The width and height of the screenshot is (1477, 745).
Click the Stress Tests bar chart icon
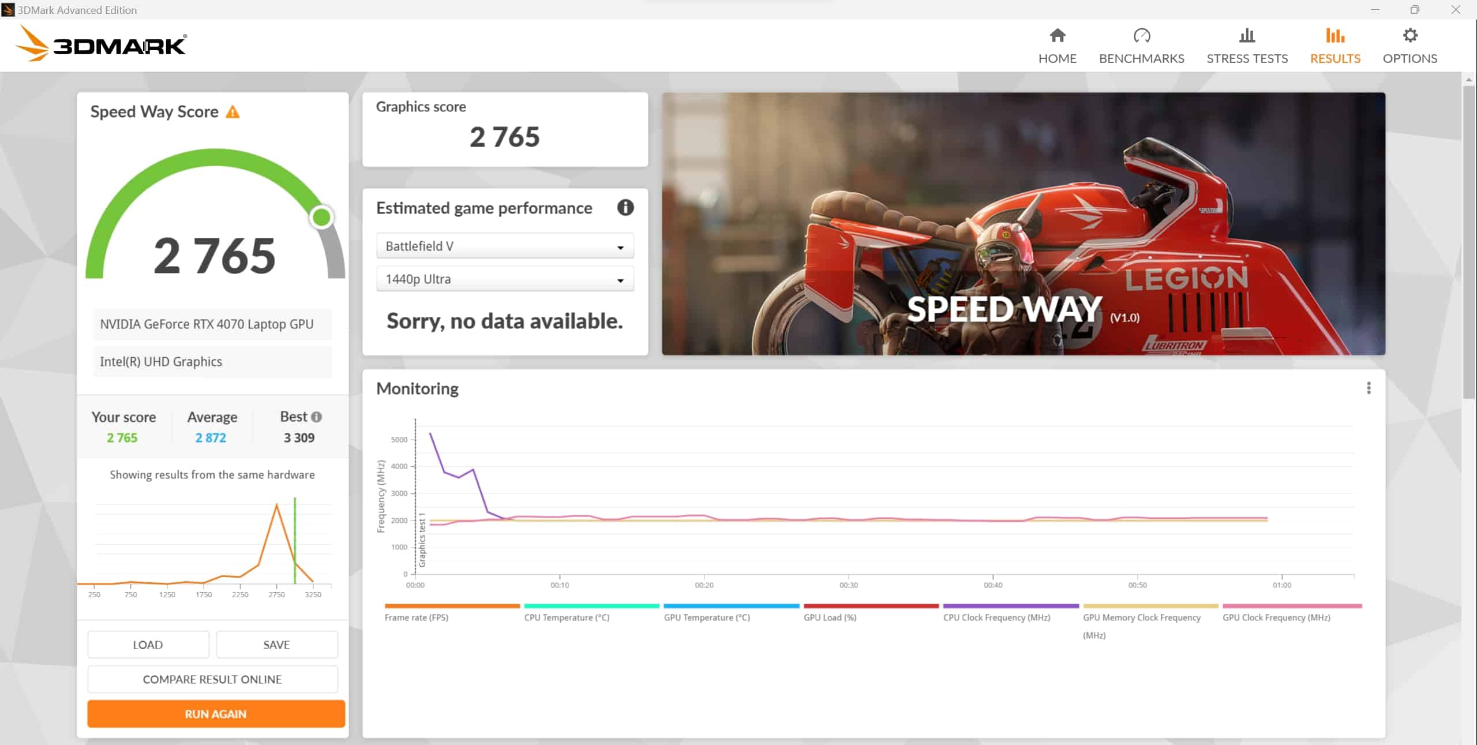(1247, 36)
